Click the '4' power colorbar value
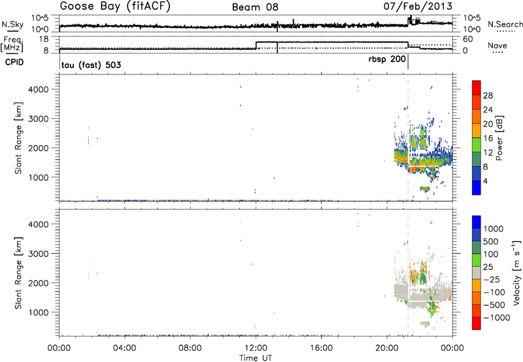 pos(486,181)
